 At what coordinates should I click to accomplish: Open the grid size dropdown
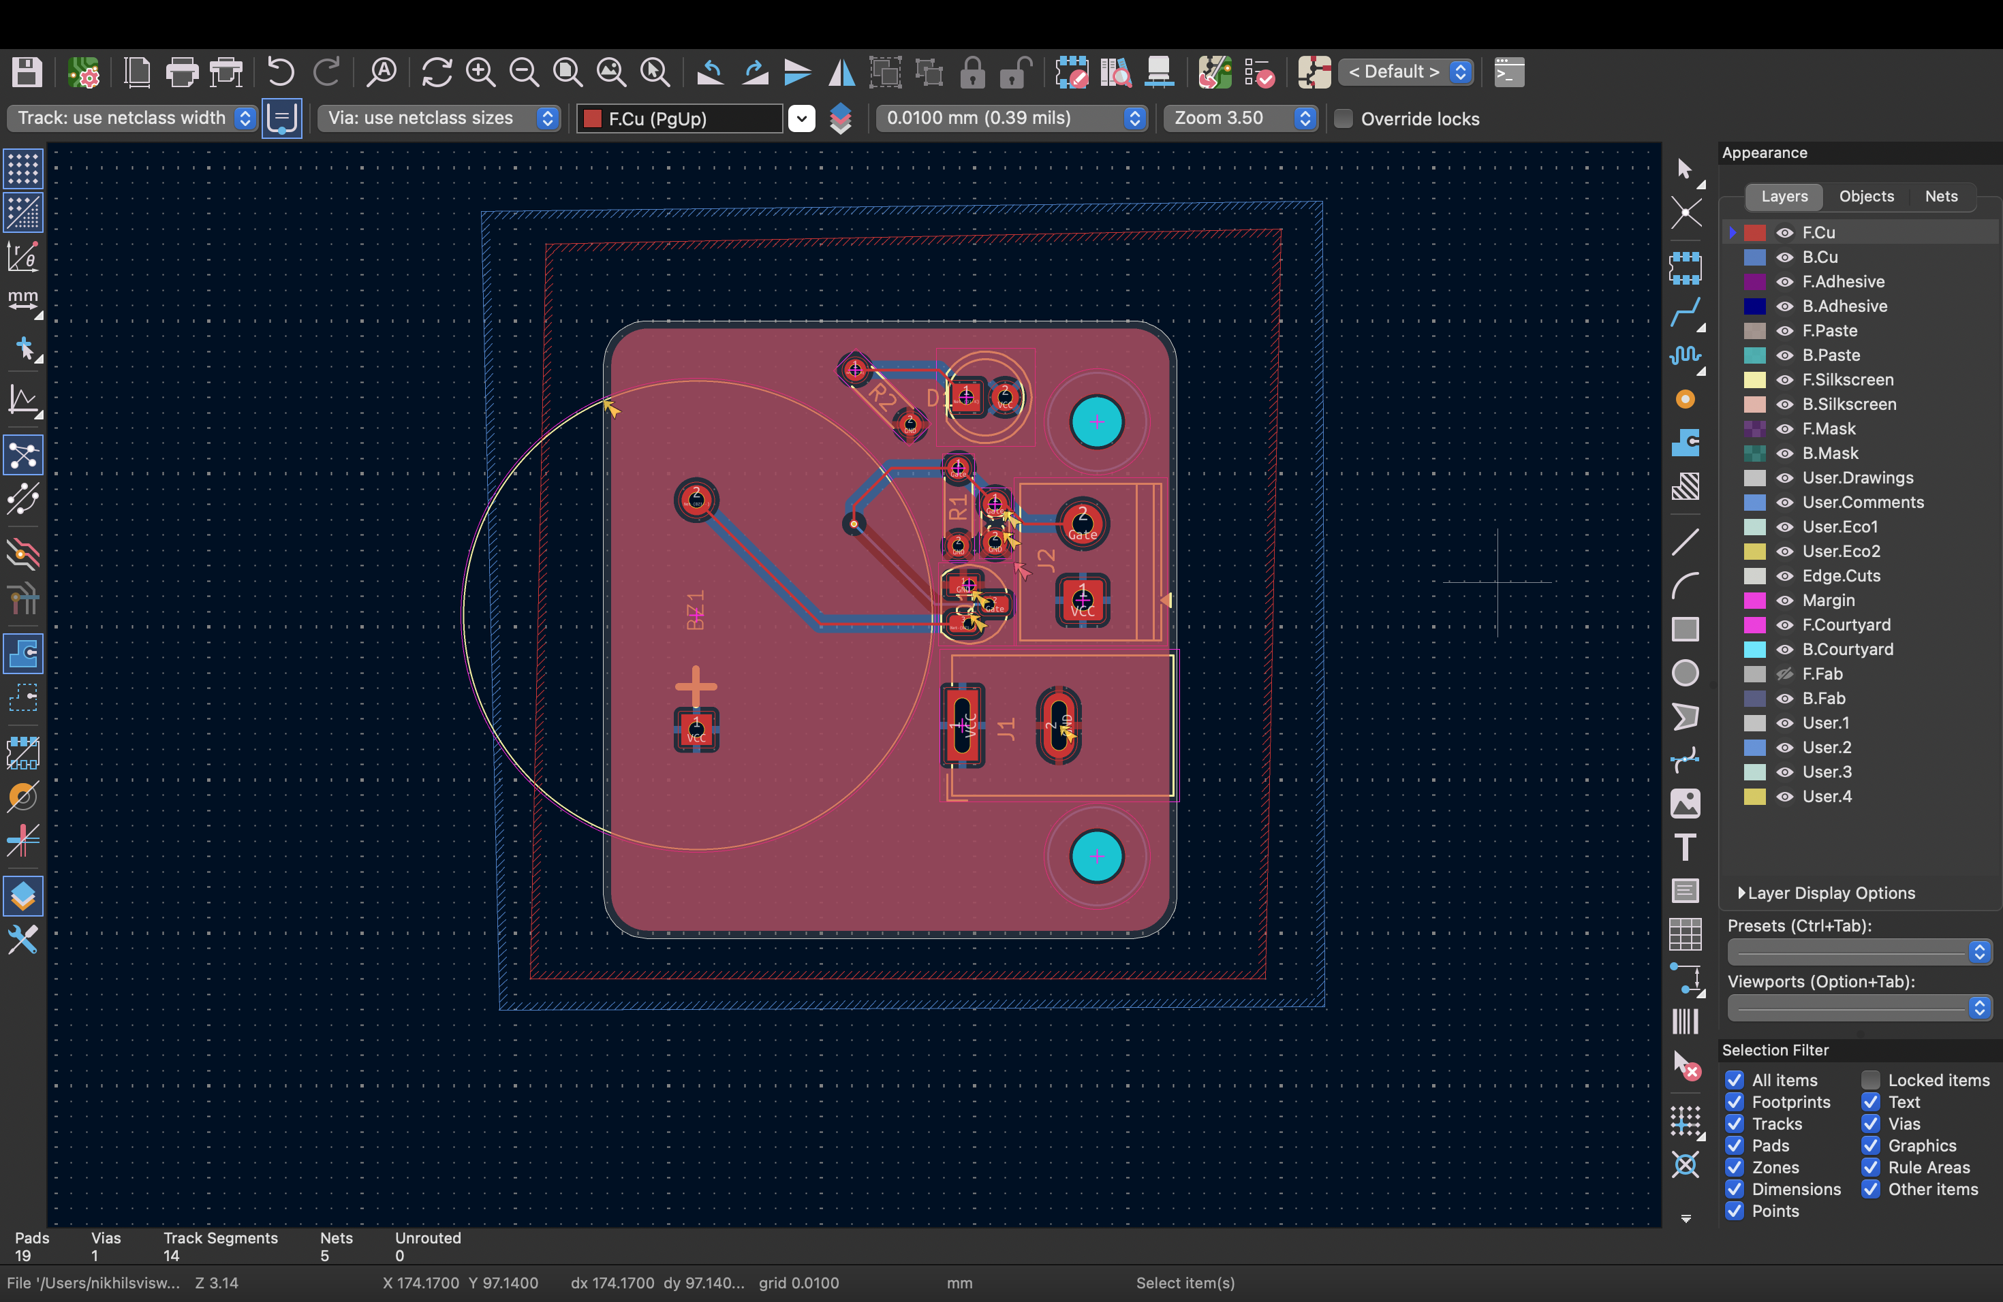point(1011,118)
